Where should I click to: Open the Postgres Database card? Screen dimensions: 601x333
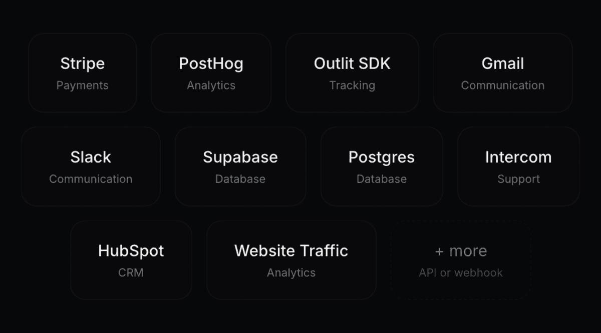[x=382, y=166]
